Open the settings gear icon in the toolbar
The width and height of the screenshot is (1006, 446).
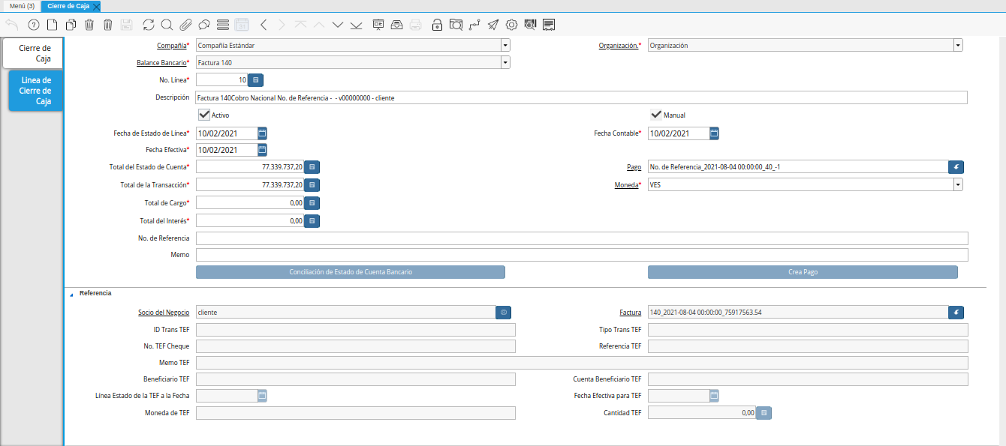pos(512,25)
